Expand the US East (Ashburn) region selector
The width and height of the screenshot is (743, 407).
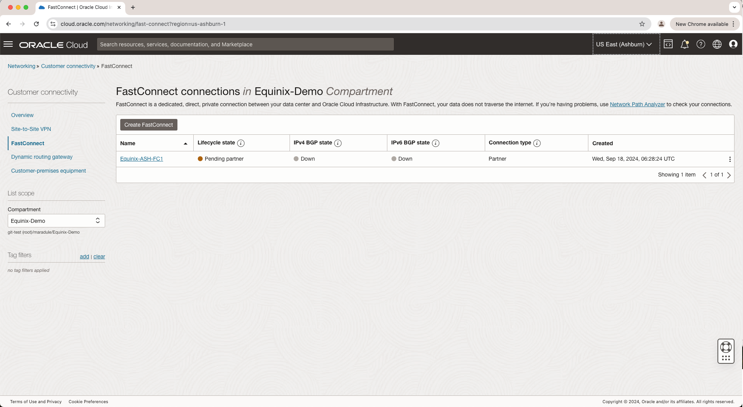(x=624, y=44)
